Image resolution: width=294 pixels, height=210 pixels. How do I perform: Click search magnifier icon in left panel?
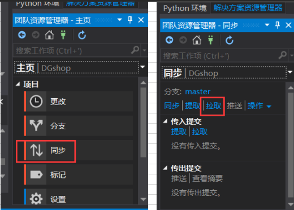click(135, 50)
